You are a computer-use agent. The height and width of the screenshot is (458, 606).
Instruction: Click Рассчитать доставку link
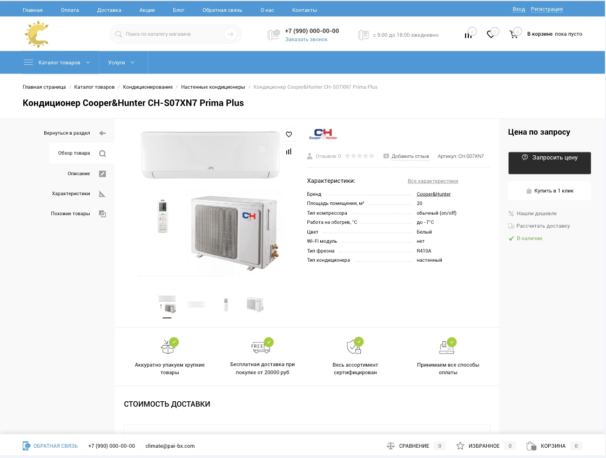click(543, 226)
